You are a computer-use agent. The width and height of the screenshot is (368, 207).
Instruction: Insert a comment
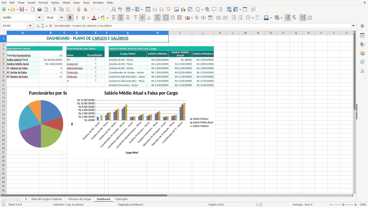[x=214, y=10]
